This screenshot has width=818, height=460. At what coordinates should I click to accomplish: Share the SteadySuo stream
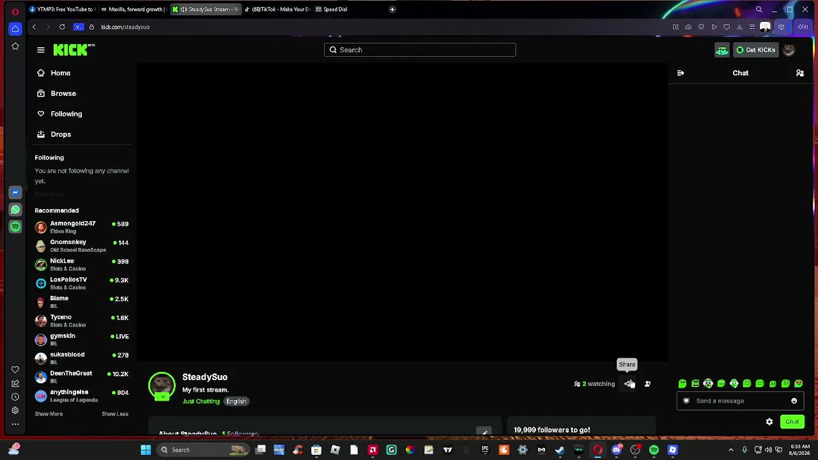pyautogui.click(x=629, y=384)
